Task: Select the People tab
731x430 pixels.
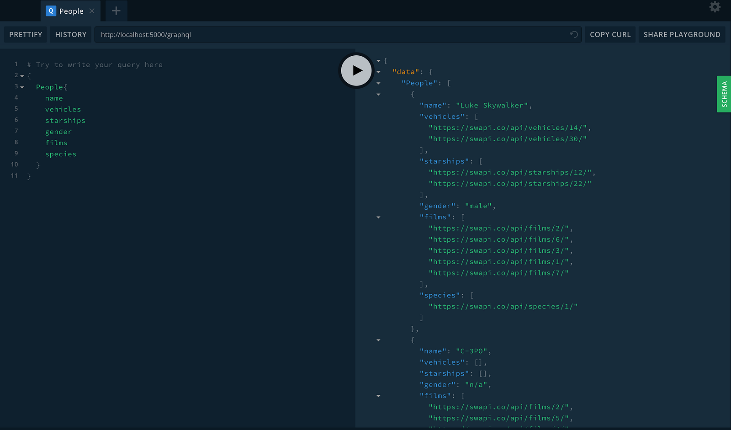Action: point(70,11)
